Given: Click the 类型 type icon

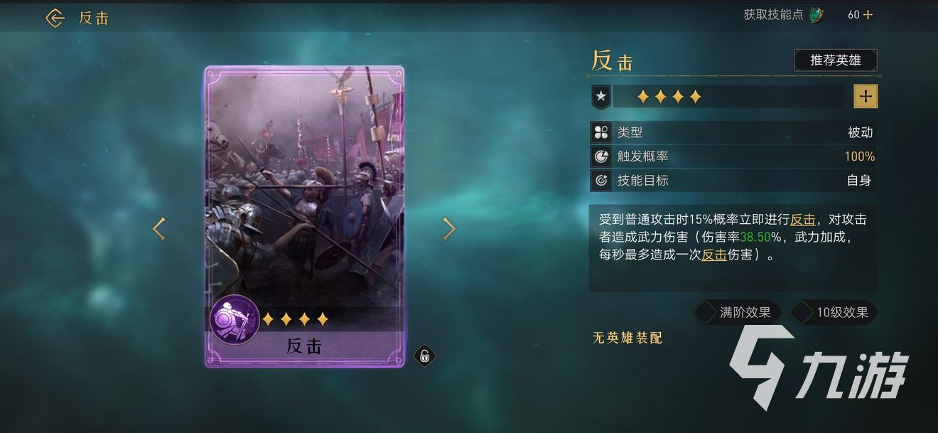Looking at the screenshot, I should (601, 132).
